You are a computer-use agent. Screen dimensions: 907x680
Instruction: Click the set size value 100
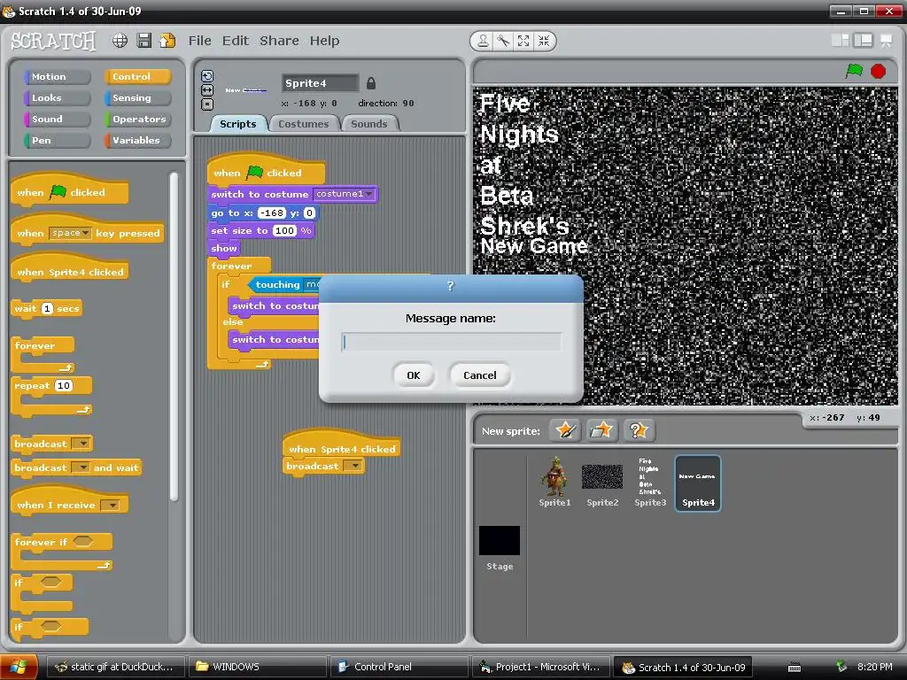click(x=284, y=230)
